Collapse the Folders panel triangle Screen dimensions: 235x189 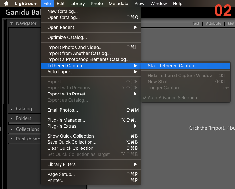(11, 118)
